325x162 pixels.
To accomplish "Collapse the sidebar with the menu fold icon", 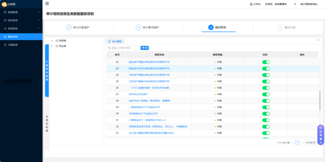I will [47, 4].
